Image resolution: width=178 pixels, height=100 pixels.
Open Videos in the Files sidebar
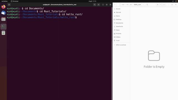[121, 37]
